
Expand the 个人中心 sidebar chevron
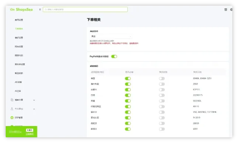click(34, 109)
